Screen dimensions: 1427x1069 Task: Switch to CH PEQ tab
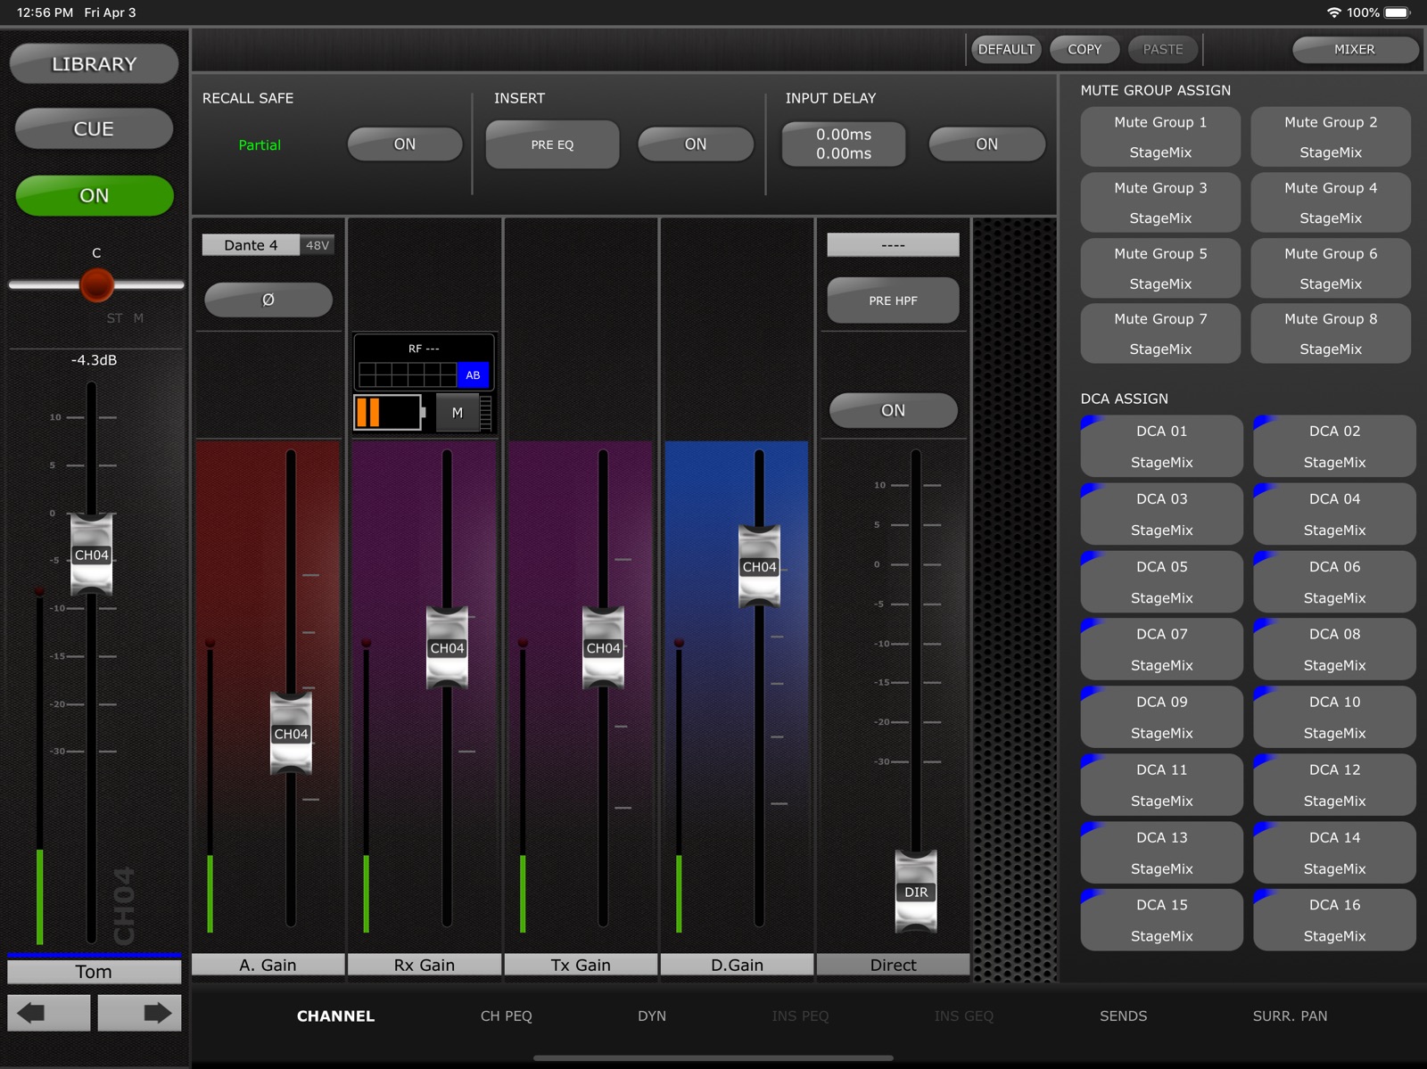(x=506, y=1016)
